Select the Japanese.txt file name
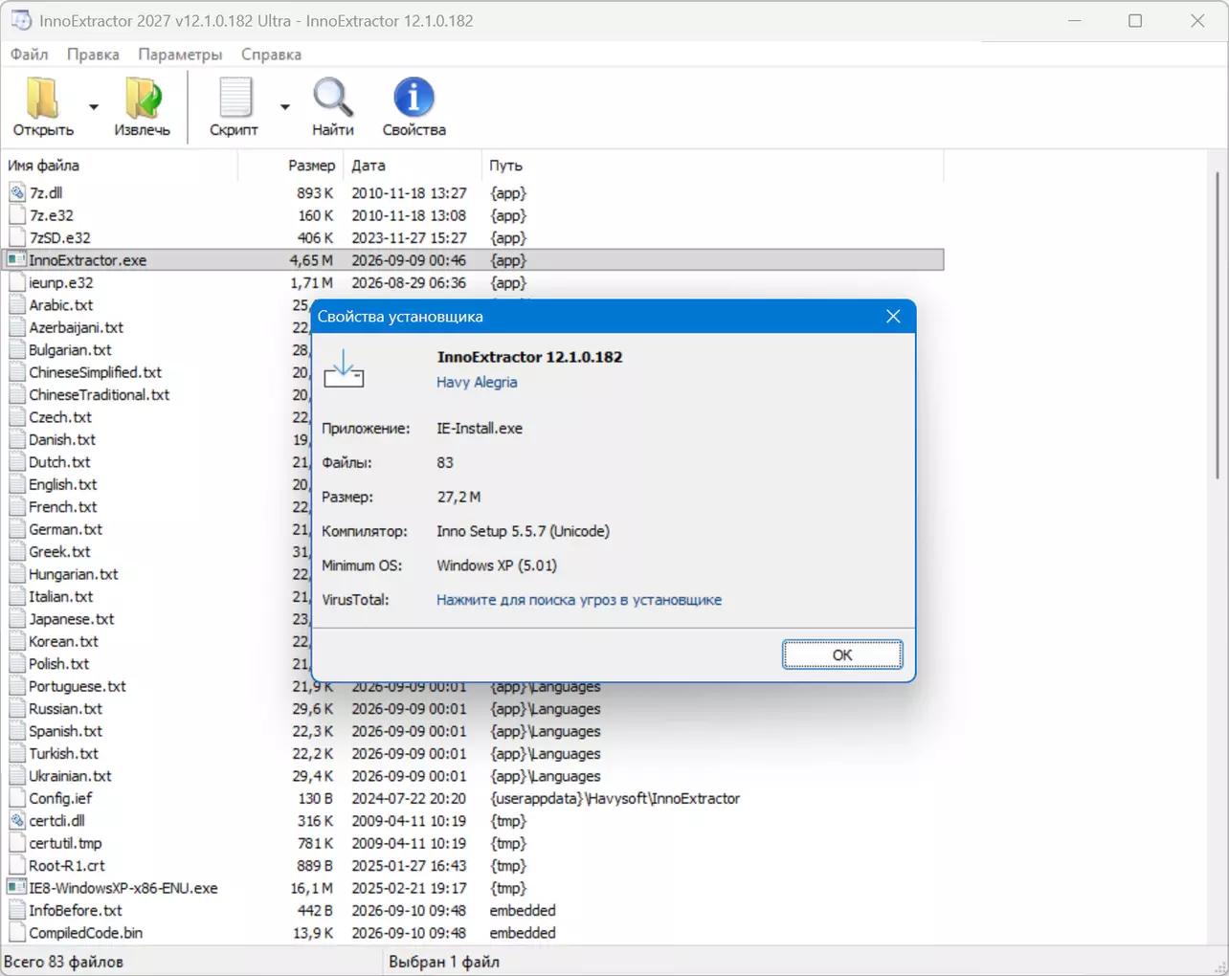 point(71,619)
